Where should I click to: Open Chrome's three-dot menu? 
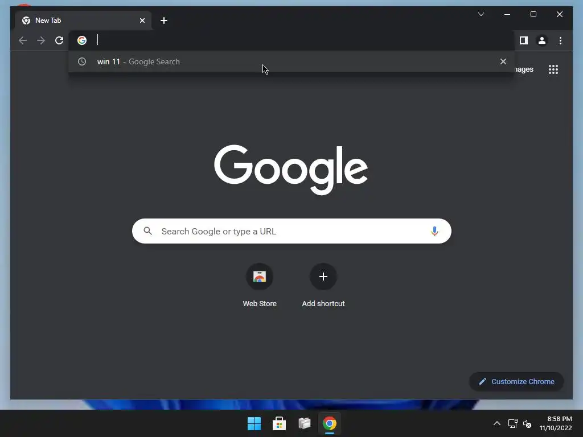560,40
